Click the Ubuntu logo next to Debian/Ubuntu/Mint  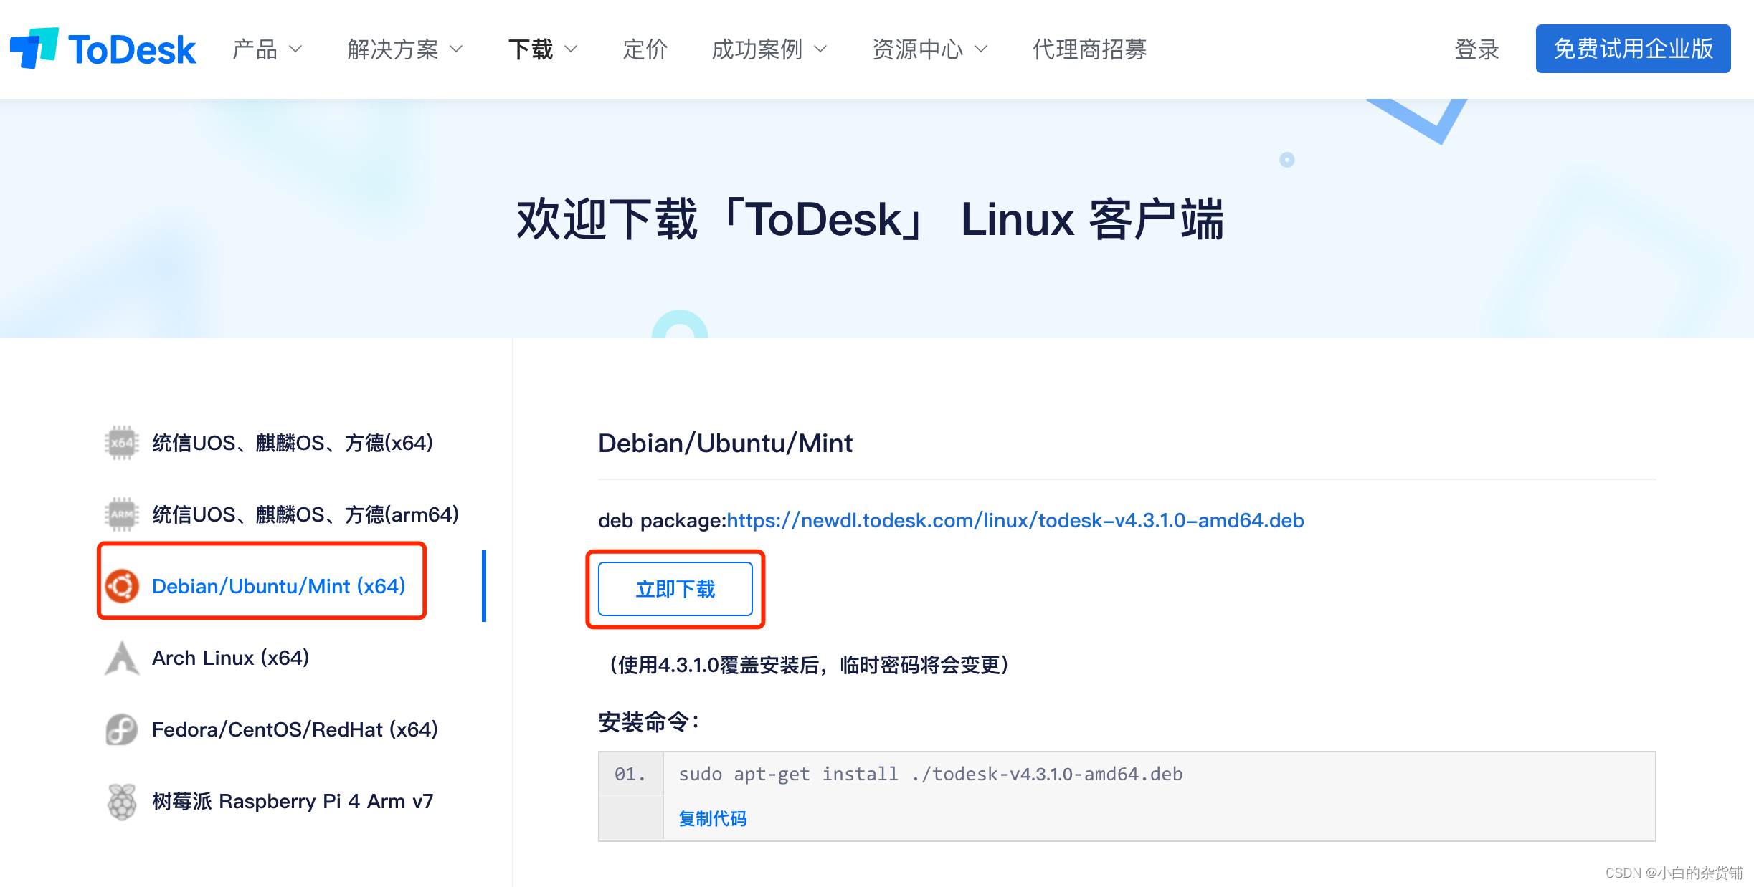(x=123, y=585)
